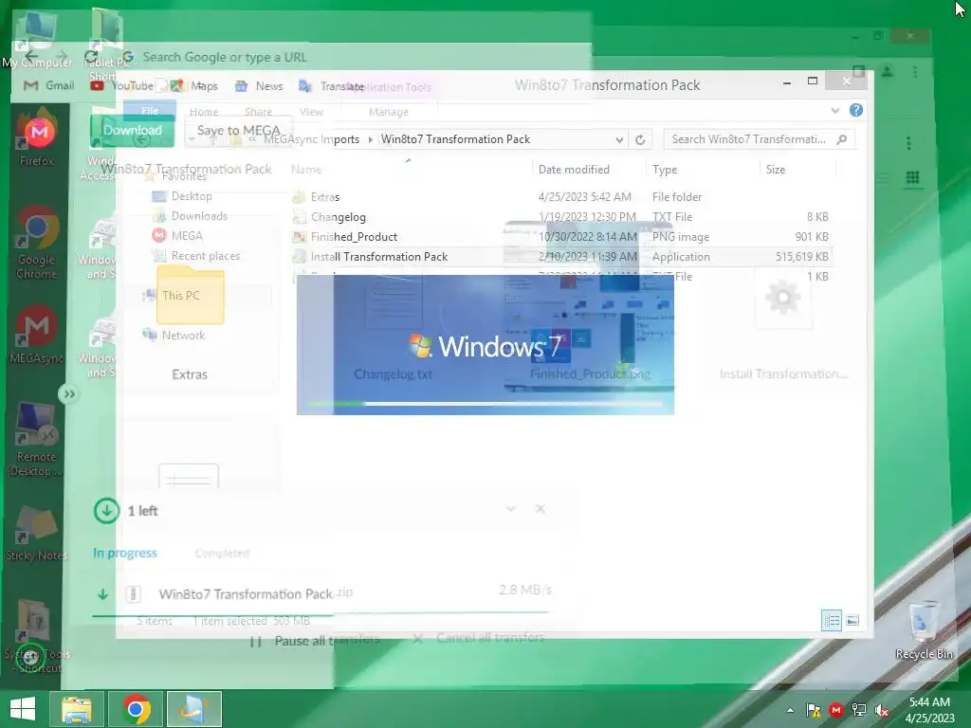Click the search magnifier in Explorer
971x728 pixels.
tap(842, 139)
